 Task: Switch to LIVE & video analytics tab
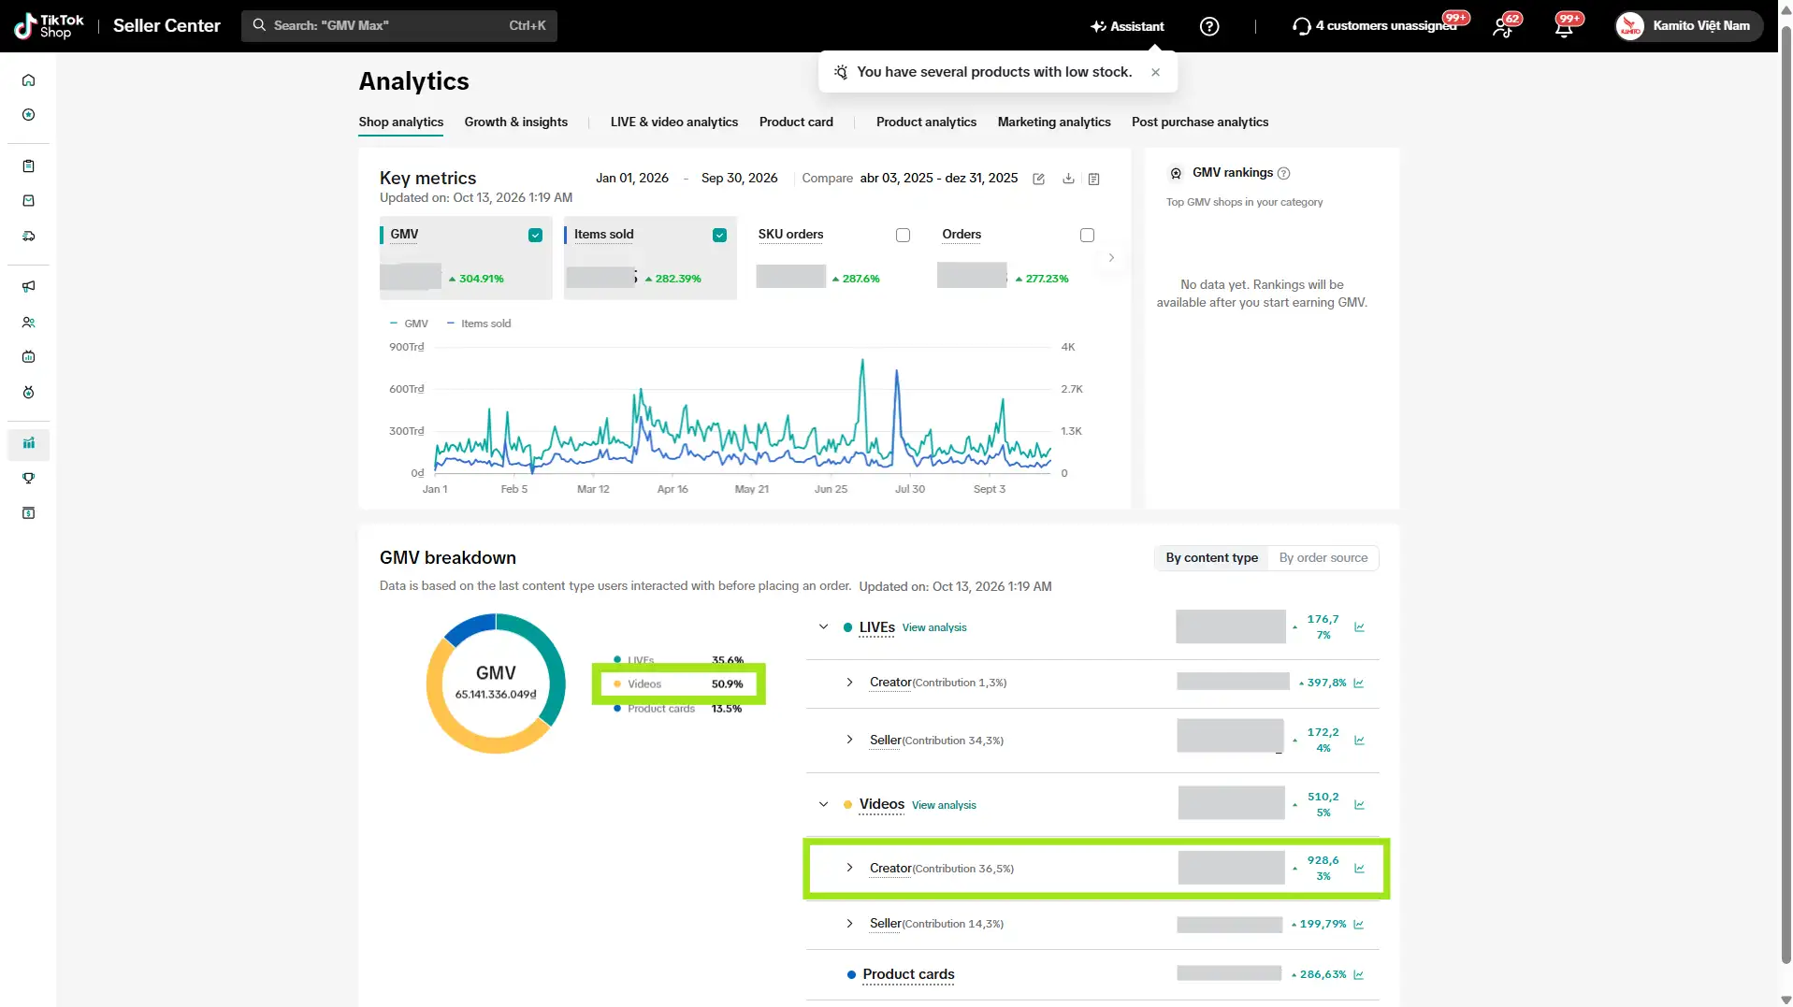point(673,122)
